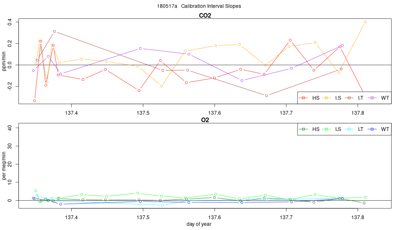Click the CO2 panel heading
This screenshot has height=230, width=398.
pos(205,15)
